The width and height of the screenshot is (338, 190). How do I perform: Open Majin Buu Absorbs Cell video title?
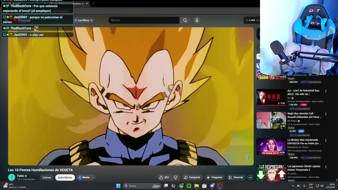[304, 115]
